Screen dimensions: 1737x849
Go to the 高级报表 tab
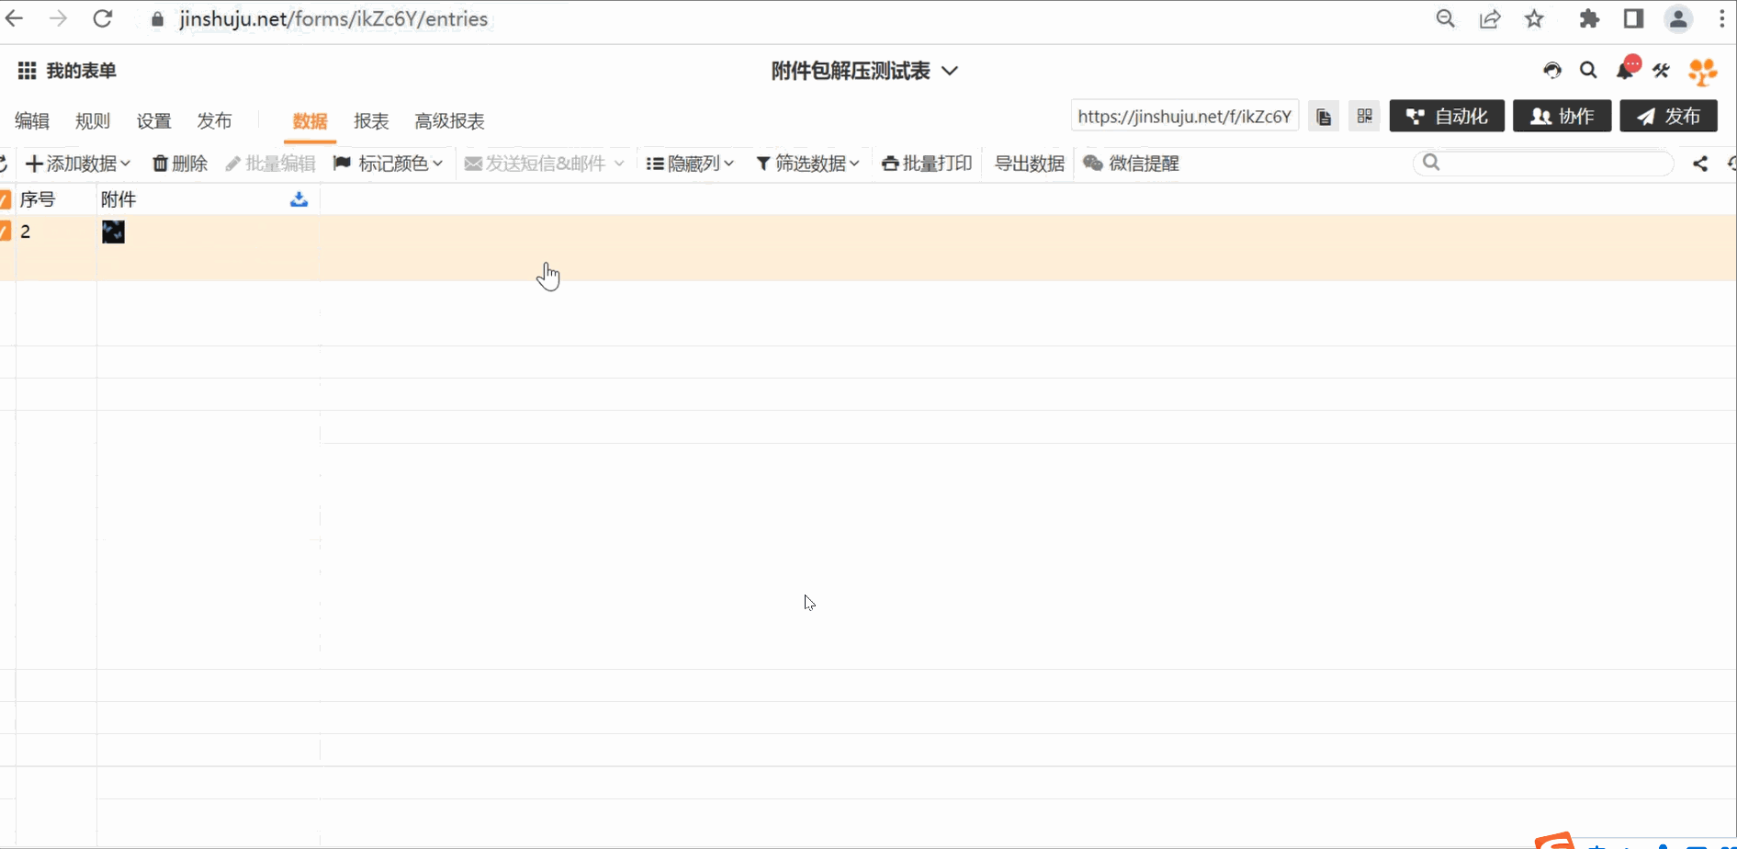449,121
